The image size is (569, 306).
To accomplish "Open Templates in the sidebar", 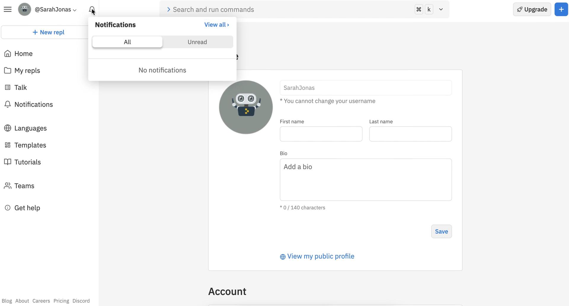I will click(x=30, y=145).
